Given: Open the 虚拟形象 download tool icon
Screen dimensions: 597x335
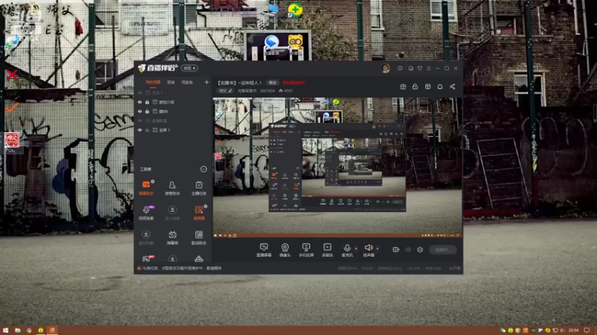Looking at the screenshot, I should point(146,237).
